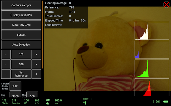The width and height of the screenshot is (171, 106).
Task: Tap the orange vertical scrollbar
Action: (x=43, y=35)
